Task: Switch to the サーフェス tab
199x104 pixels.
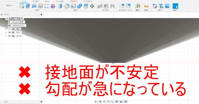Action: [35, 1]
